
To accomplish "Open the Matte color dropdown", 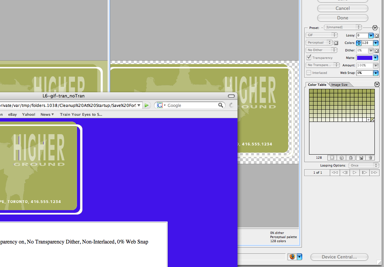I will click(375, 58).
